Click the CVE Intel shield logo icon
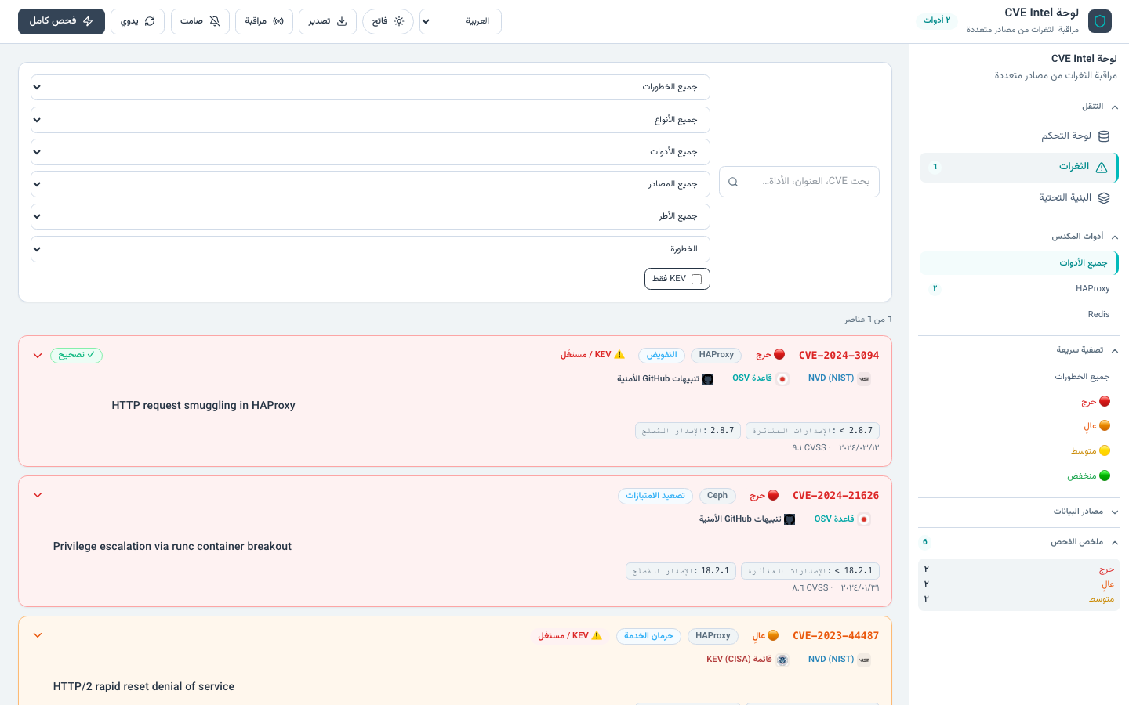Screen dimensions: 1129x705 point(1100,21)
